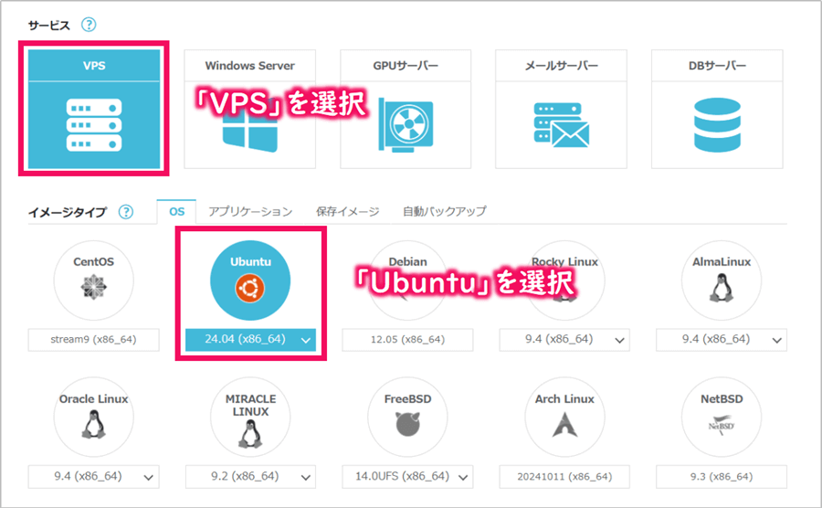This screenshot has height=508, width=822.
Task: Open Ubuntu 24.04 (x86_64) version dropdown
Action: pyautogui.click(x=250, y=340)
